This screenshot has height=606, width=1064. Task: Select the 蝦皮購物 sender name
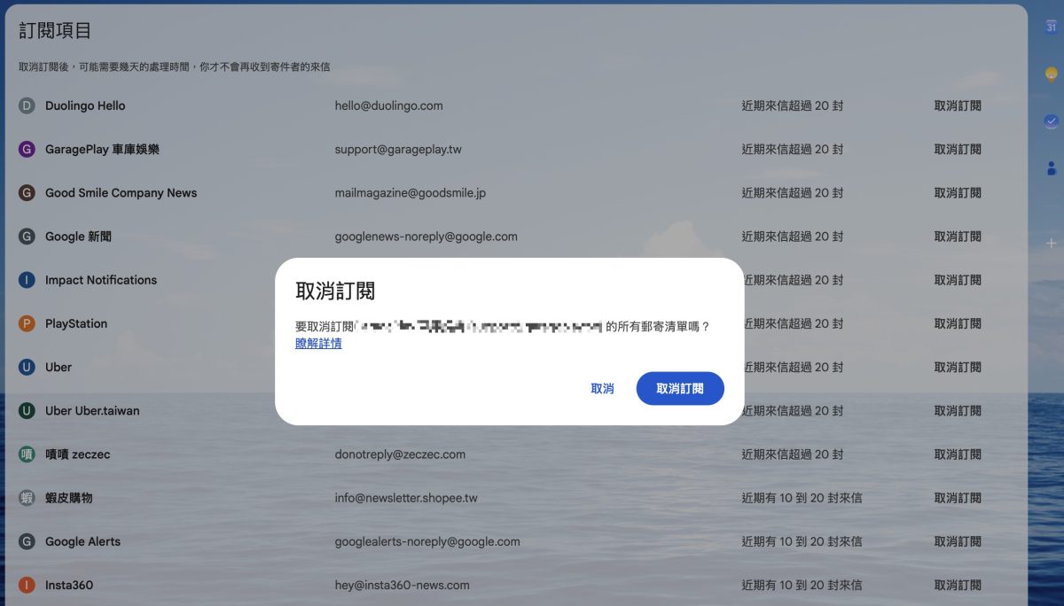(69, 498)
